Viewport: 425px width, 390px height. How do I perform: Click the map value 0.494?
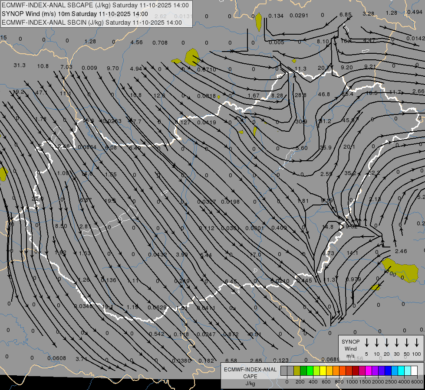415,12
